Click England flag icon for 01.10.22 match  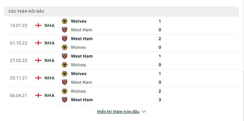coord(38,43)
